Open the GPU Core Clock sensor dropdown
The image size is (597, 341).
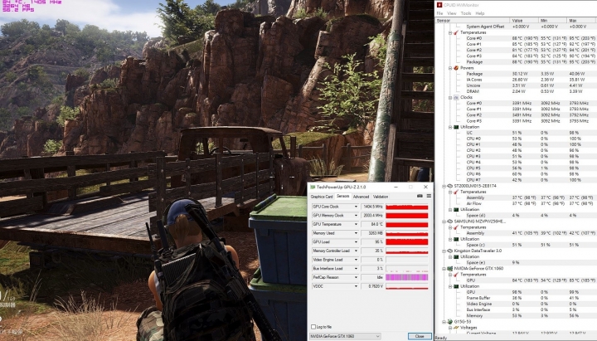[356, 207]
